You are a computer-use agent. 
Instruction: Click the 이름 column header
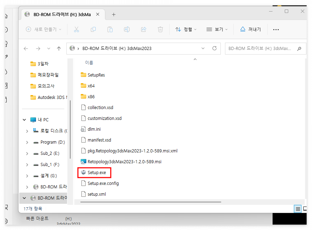pyautogui.click(x=89, y=63)
